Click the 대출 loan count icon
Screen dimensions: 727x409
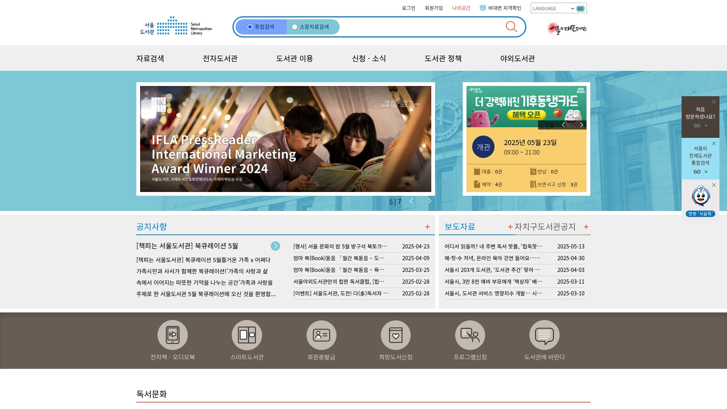click(x=477, y=172)
